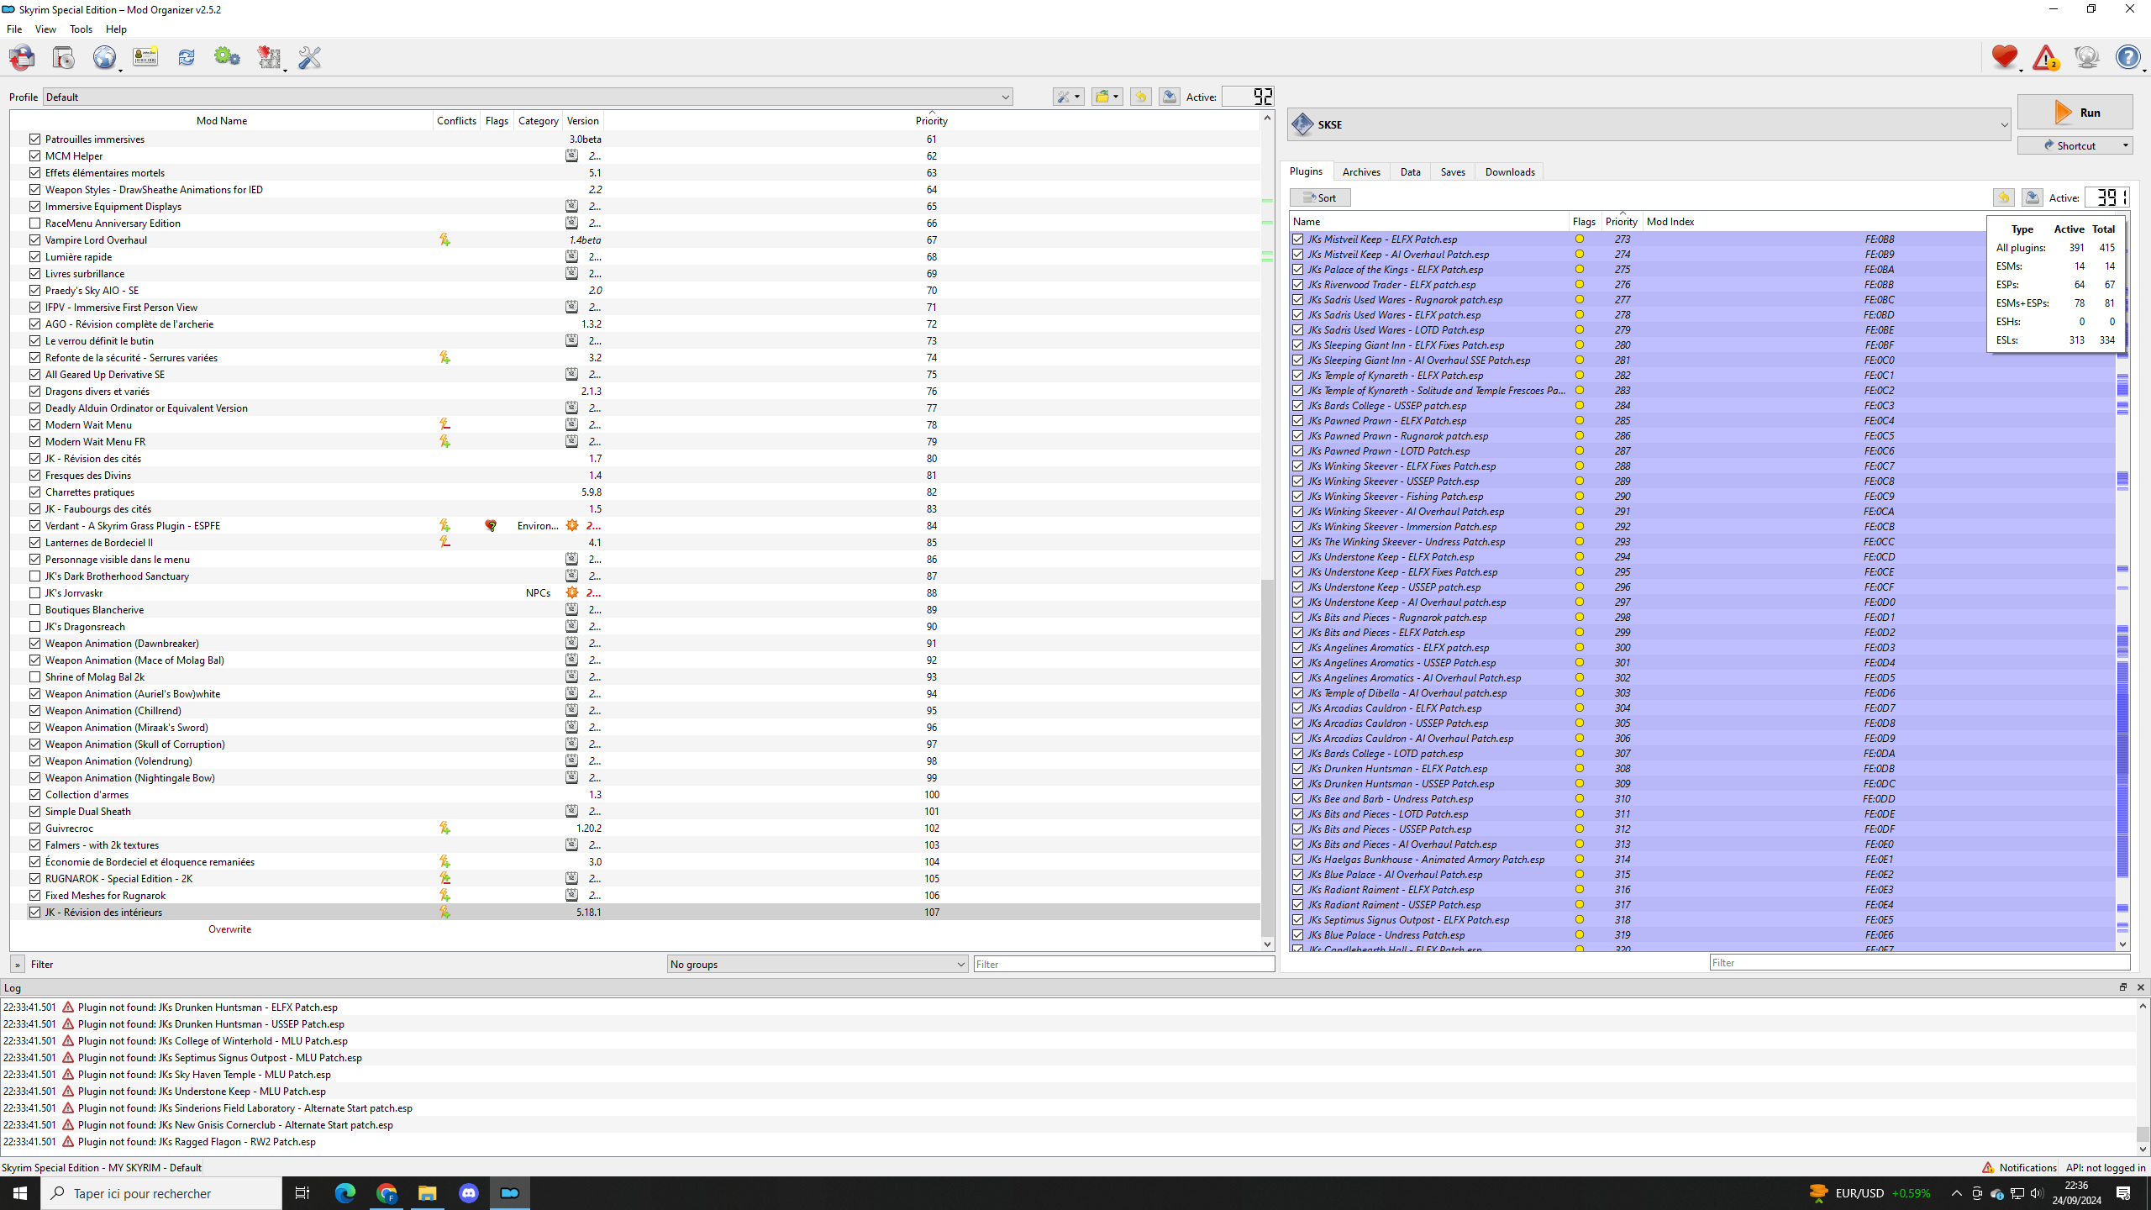The width and height of the screenshot is (2151, 1210).
Task: Uncheck JKs Mistveil Keep - ELFX Patch.esp plugin
Action: 1298,239
